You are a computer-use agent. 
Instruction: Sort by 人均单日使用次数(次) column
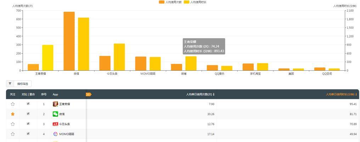(x=201, y=94)
